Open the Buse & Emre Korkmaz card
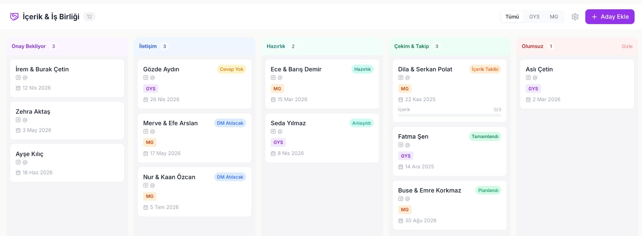This screenshot has height=236, width=642. (449, 205)
